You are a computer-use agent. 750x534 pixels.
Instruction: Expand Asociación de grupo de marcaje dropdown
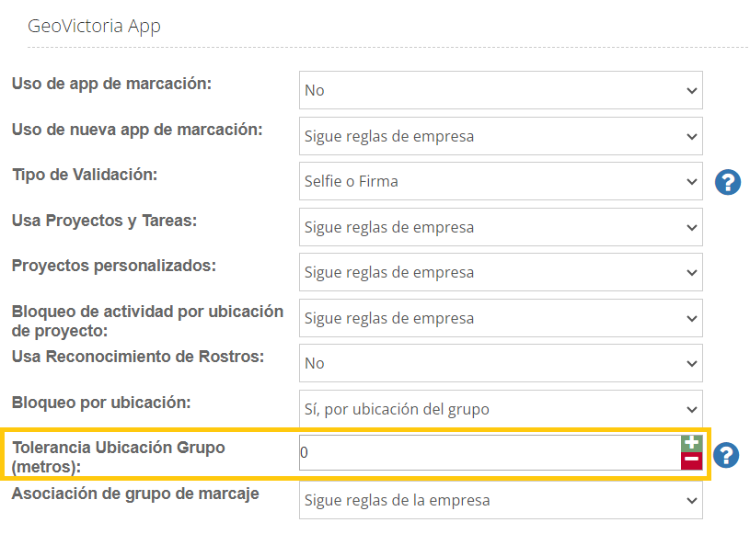pos(501,501)
